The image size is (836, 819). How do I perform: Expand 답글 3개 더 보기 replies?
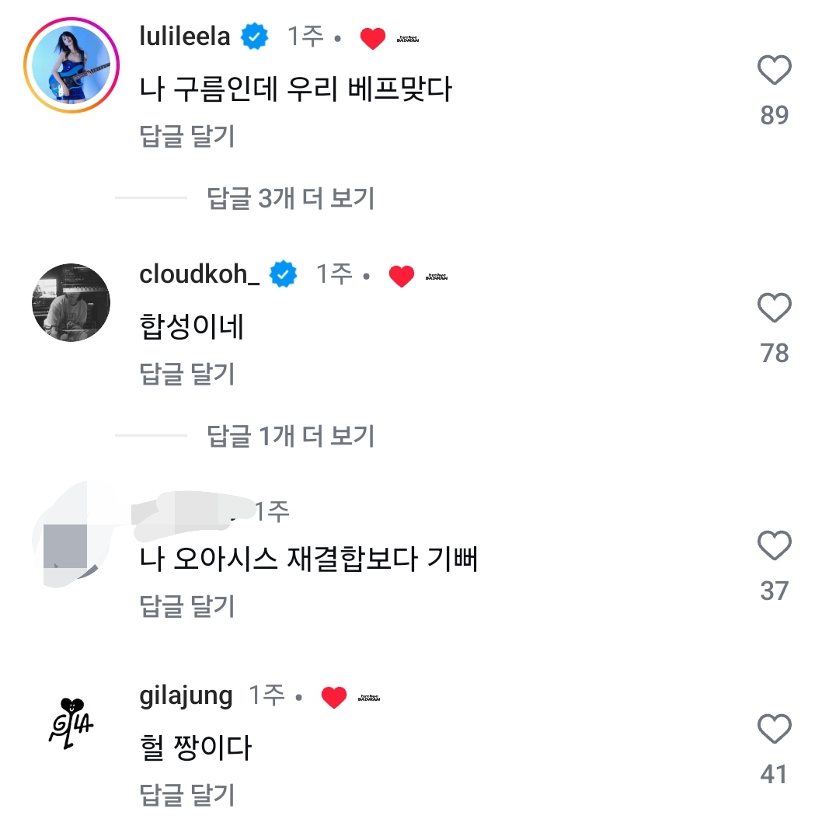(291, 198)
